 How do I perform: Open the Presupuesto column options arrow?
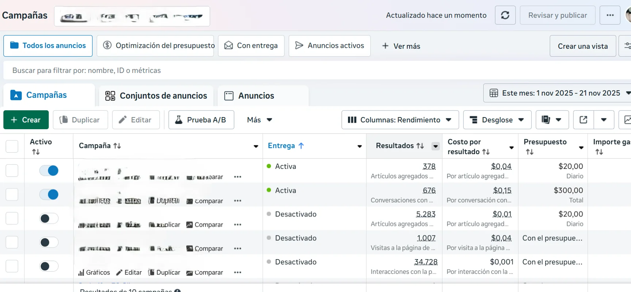pyautogui.click(x=581, y=147)
